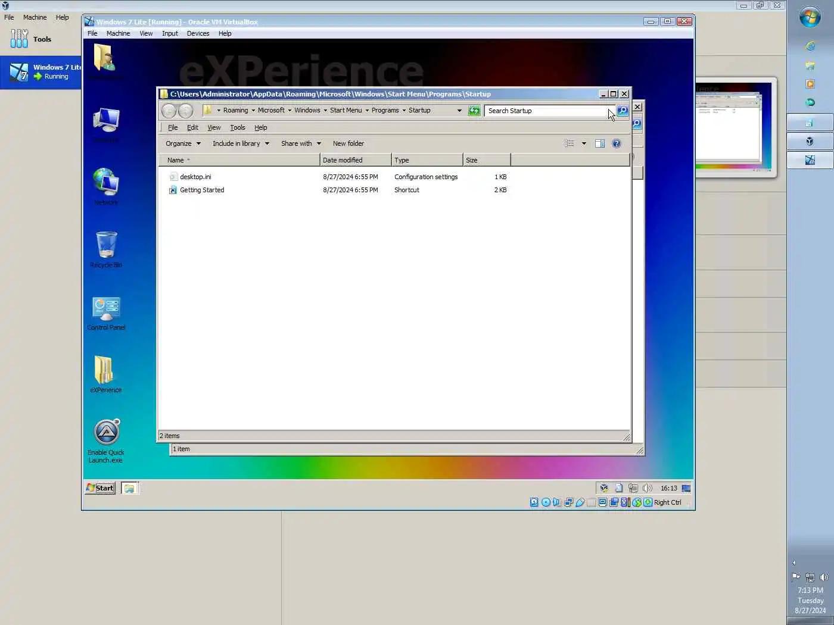Click the optical disk status indicator
The image size is (834, 625).
546,502
